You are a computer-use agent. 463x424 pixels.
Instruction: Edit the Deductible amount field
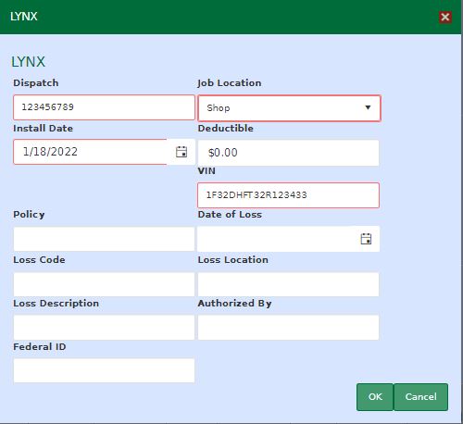point(288,153)
